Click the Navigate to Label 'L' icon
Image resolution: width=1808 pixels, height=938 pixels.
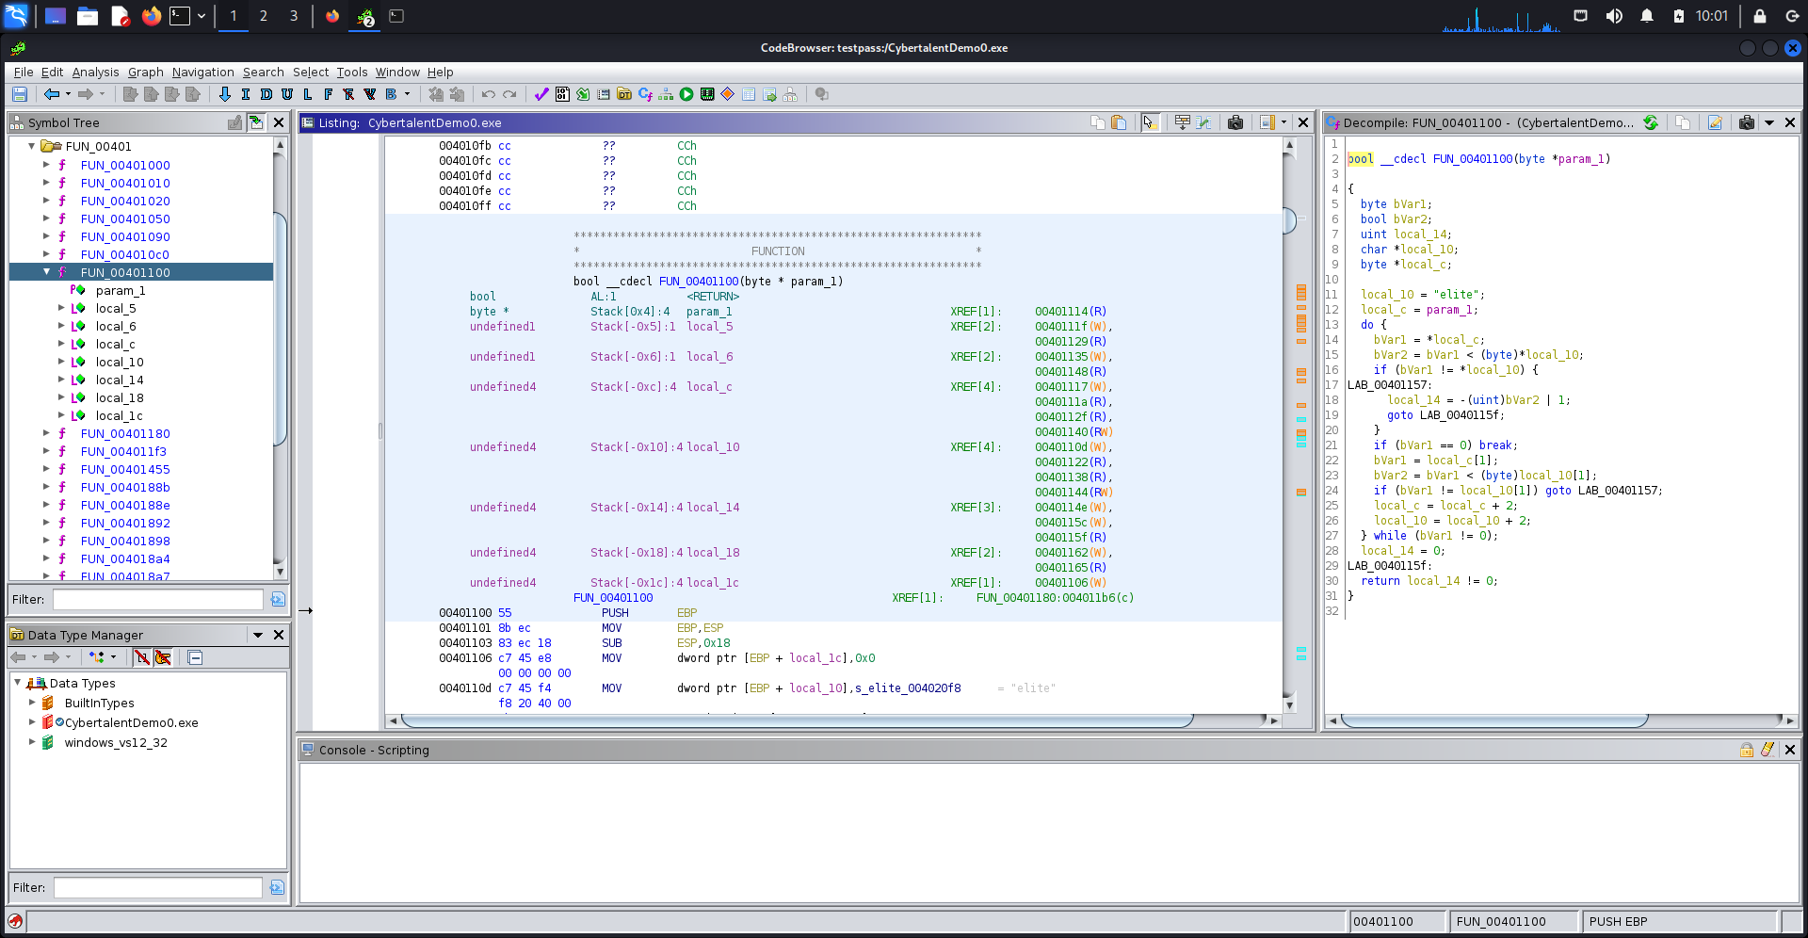tap(308, 94)
